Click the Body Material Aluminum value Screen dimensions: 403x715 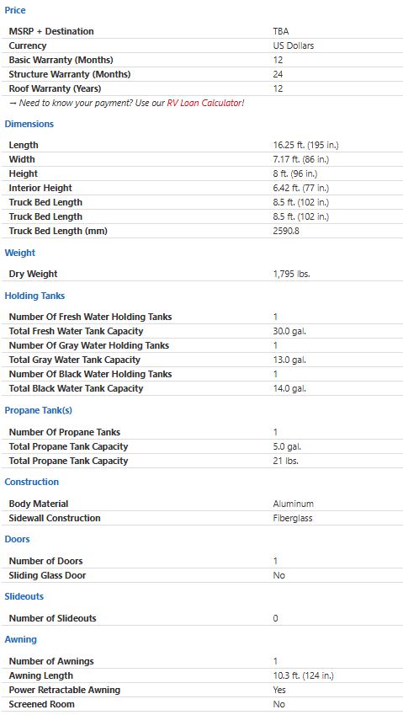click(x=294, y=504)
